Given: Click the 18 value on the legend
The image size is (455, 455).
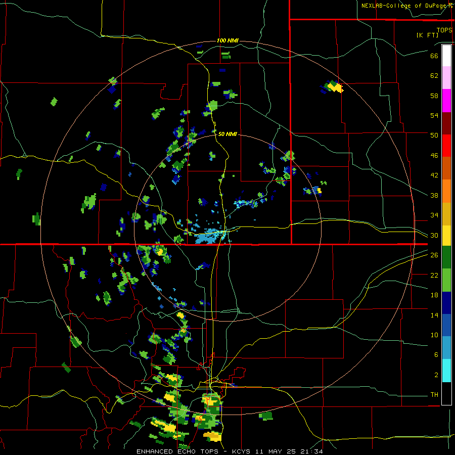Looking at the screenshot, I should [x=434, y=295].
